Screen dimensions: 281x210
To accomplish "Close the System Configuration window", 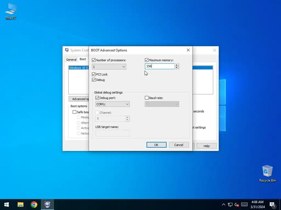I will coord(215,50).
